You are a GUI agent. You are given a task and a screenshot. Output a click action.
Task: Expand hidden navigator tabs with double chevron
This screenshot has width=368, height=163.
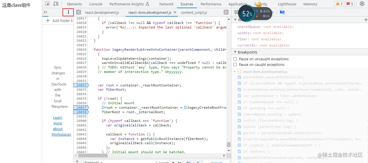(x=45, y=12)
